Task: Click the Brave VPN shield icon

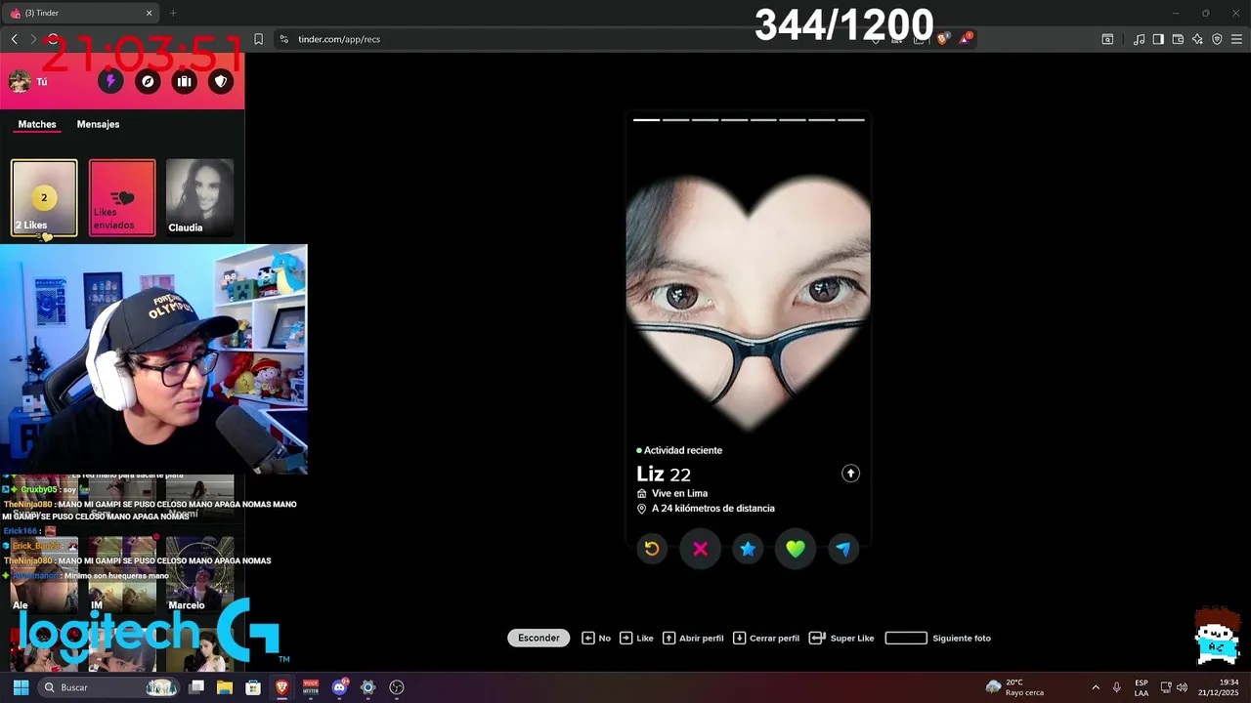Action: [1217, 39]
